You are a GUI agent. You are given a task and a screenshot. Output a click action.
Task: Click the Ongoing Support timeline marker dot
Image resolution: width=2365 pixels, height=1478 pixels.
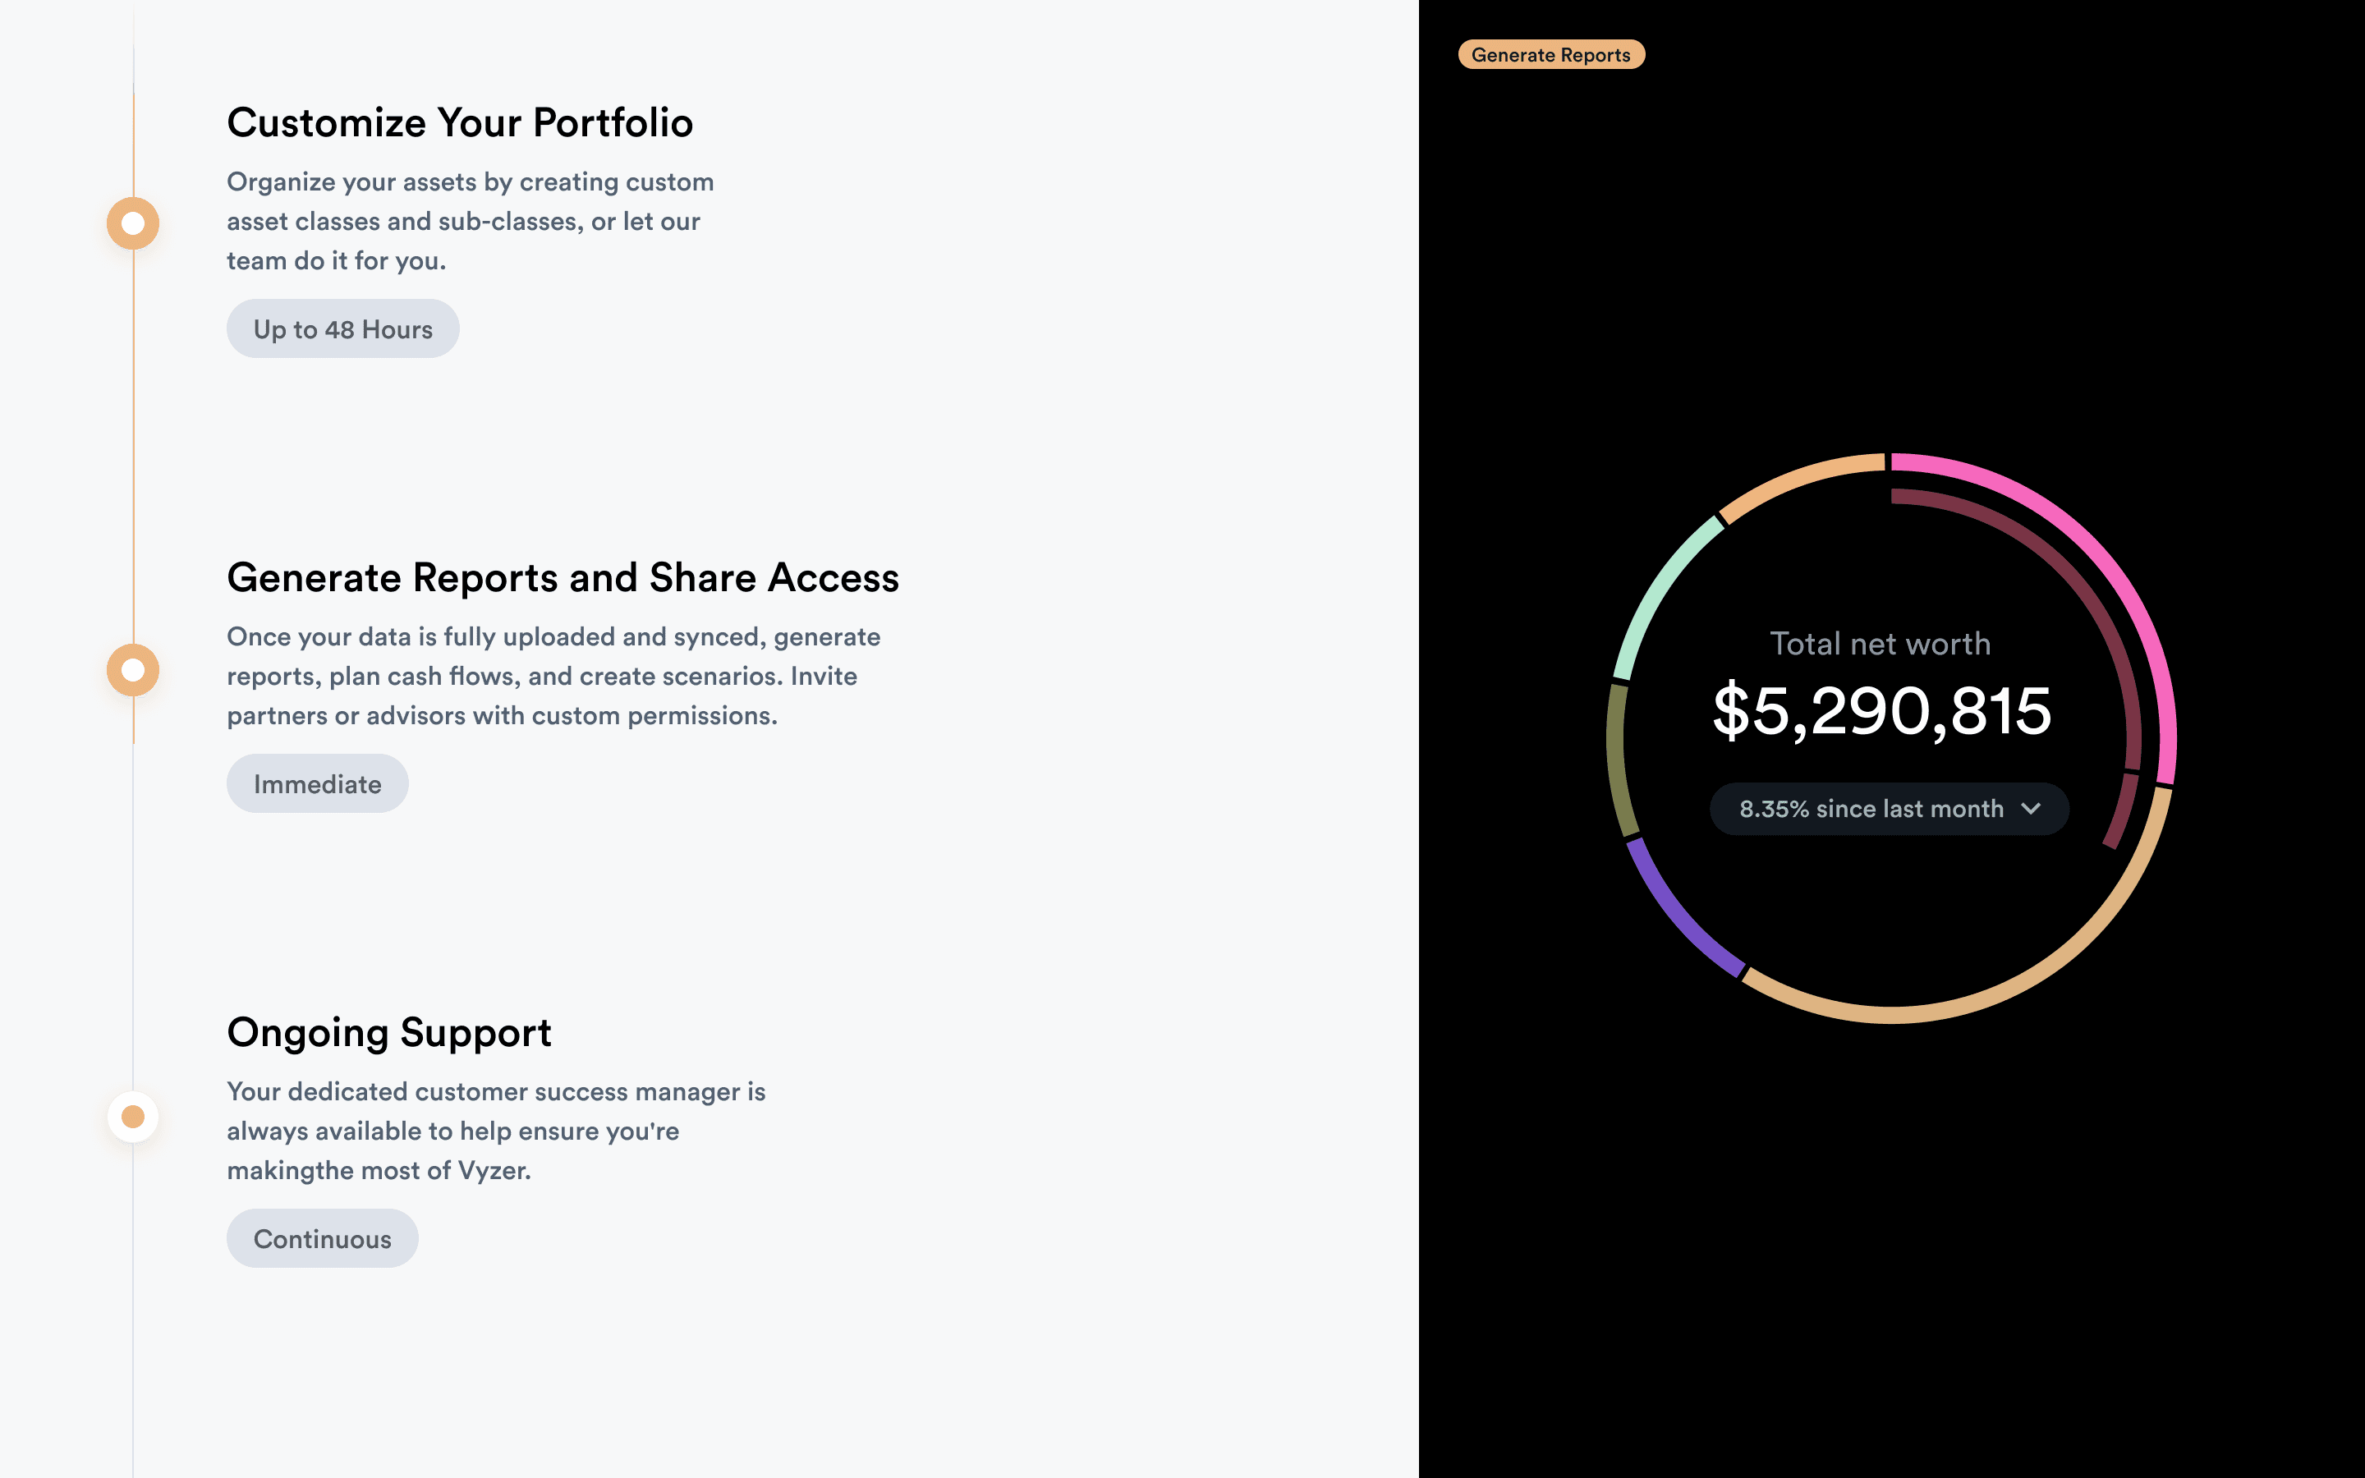coord(133,1117)
